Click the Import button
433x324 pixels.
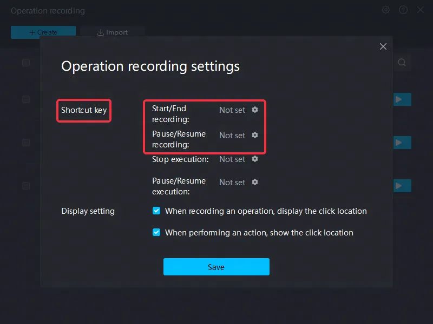[112, 32]
